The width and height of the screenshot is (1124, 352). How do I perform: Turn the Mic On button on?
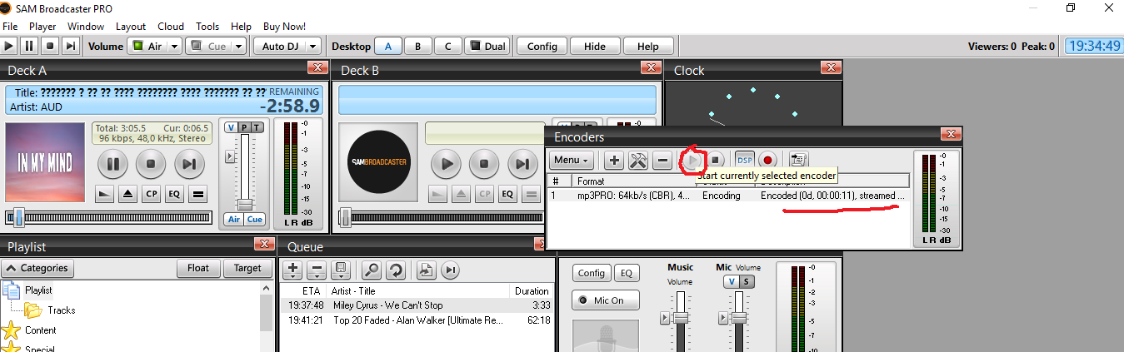(x=606, y=300)
